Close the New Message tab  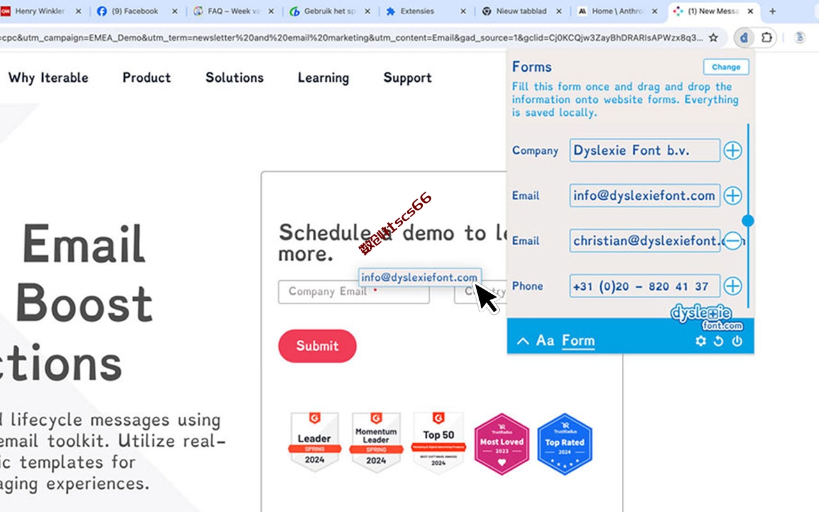point(751,11)
